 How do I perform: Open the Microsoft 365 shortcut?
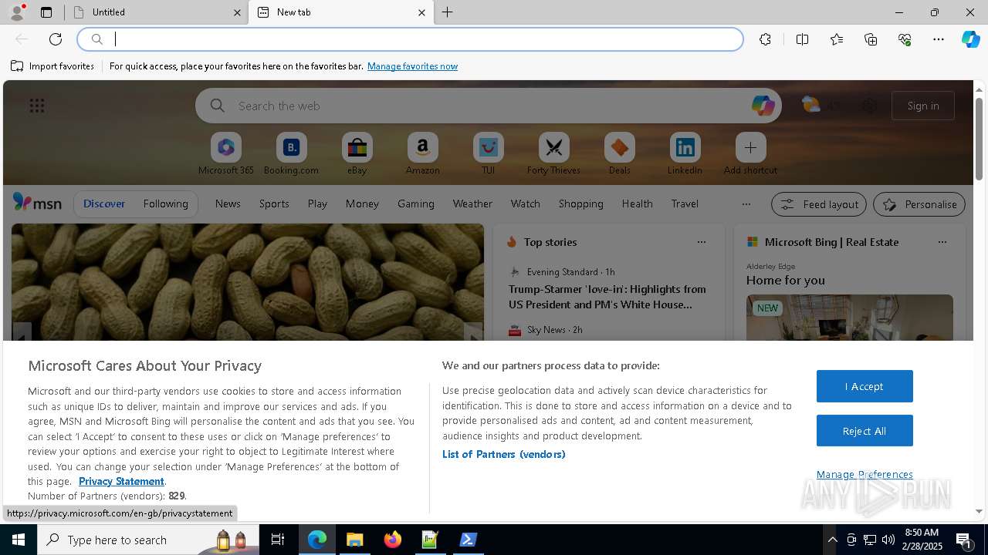coord(226,153)
